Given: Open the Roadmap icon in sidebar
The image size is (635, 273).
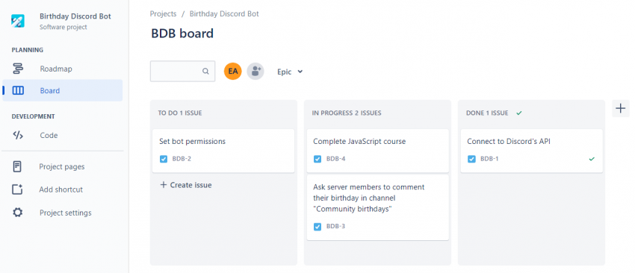Looking at the screenshot, I should (18, 69).
